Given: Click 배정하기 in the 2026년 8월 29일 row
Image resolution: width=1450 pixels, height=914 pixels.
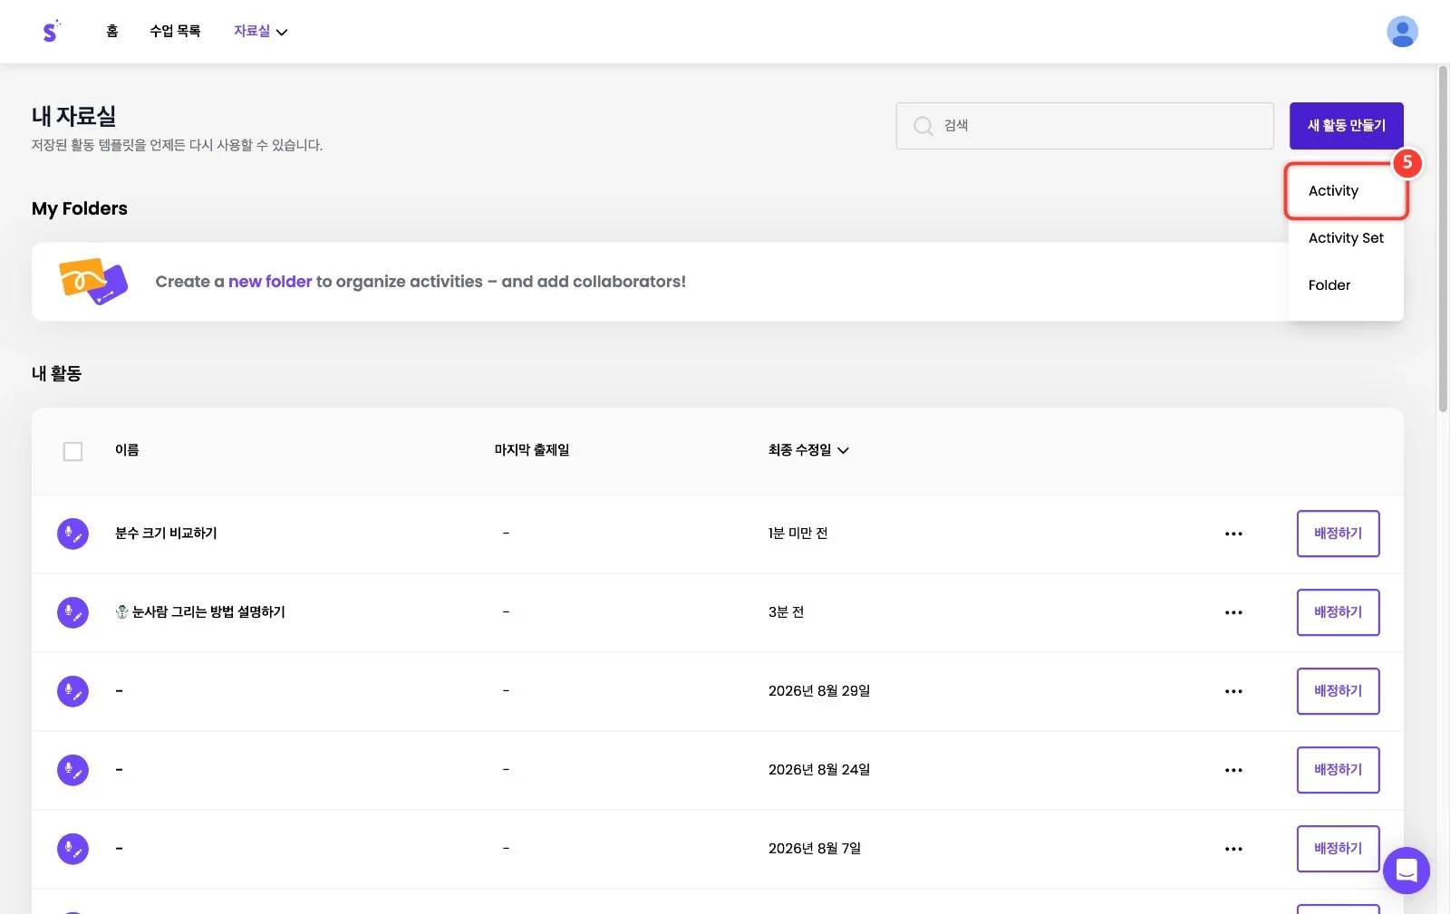Looking at the screenshot, I should (x=1338, y=691).
